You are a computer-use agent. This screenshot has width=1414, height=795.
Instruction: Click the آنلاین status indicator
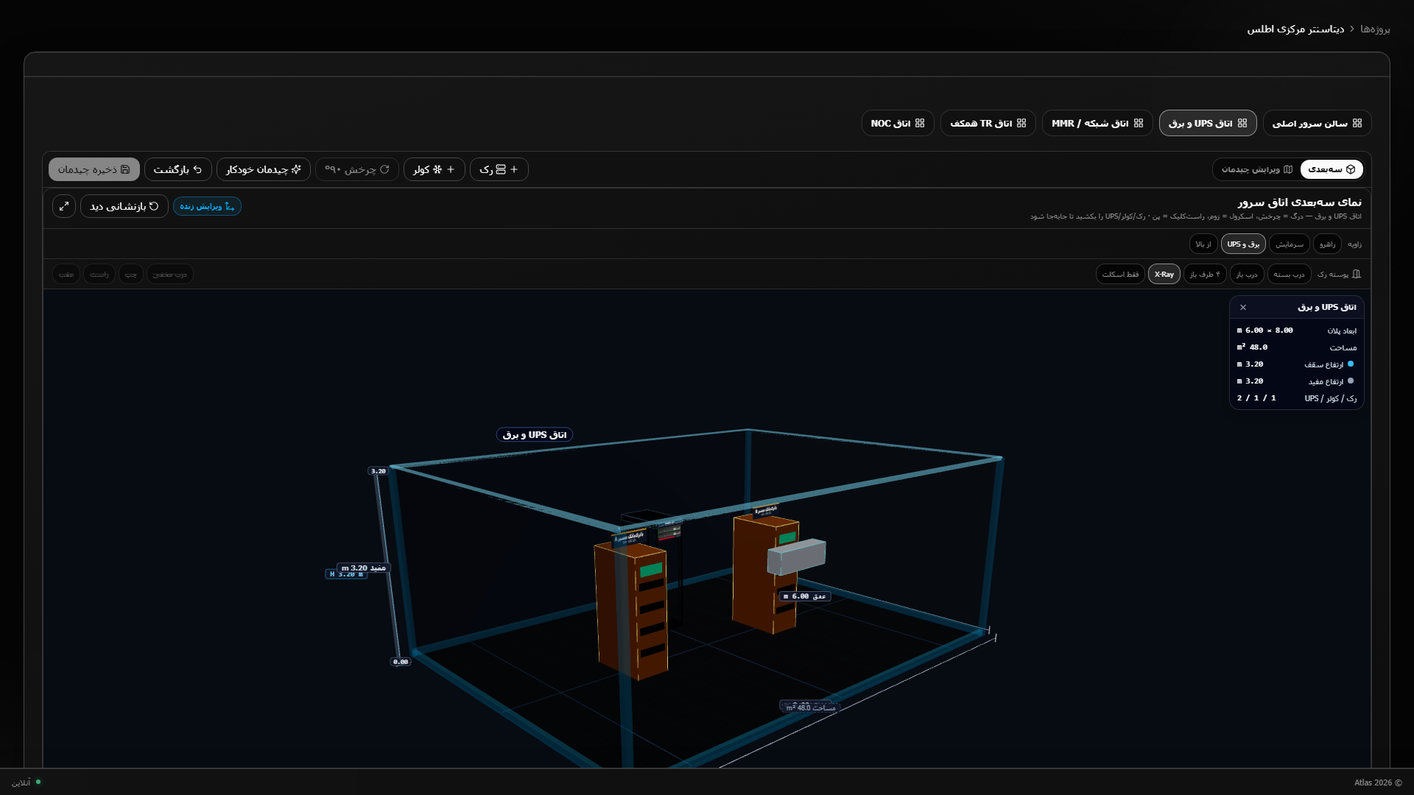point(26,782)
